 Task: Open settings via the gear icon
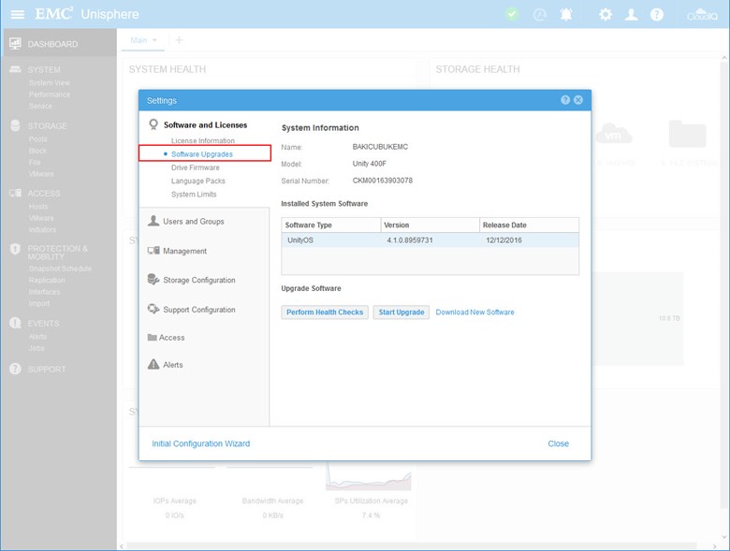[606, 14]
